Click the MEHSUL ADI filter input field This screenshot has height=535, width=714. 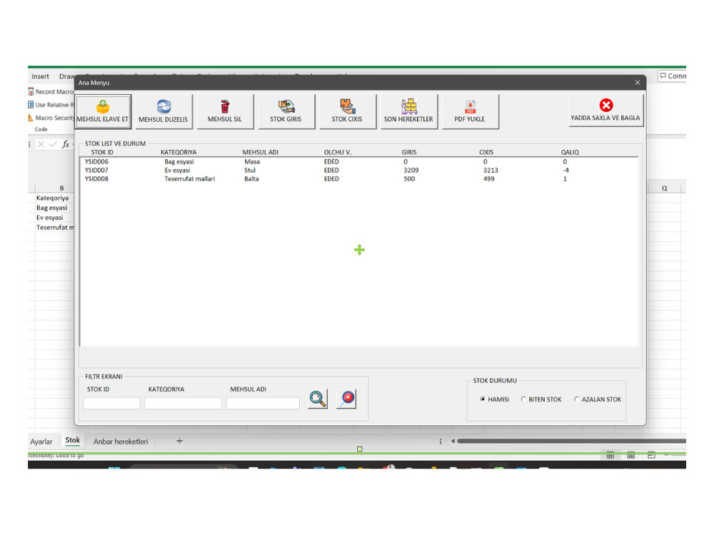click(x=263, y=403)
